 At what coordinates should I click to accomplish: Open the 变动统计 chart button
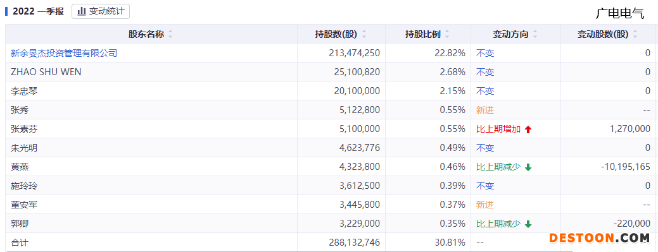101,11
